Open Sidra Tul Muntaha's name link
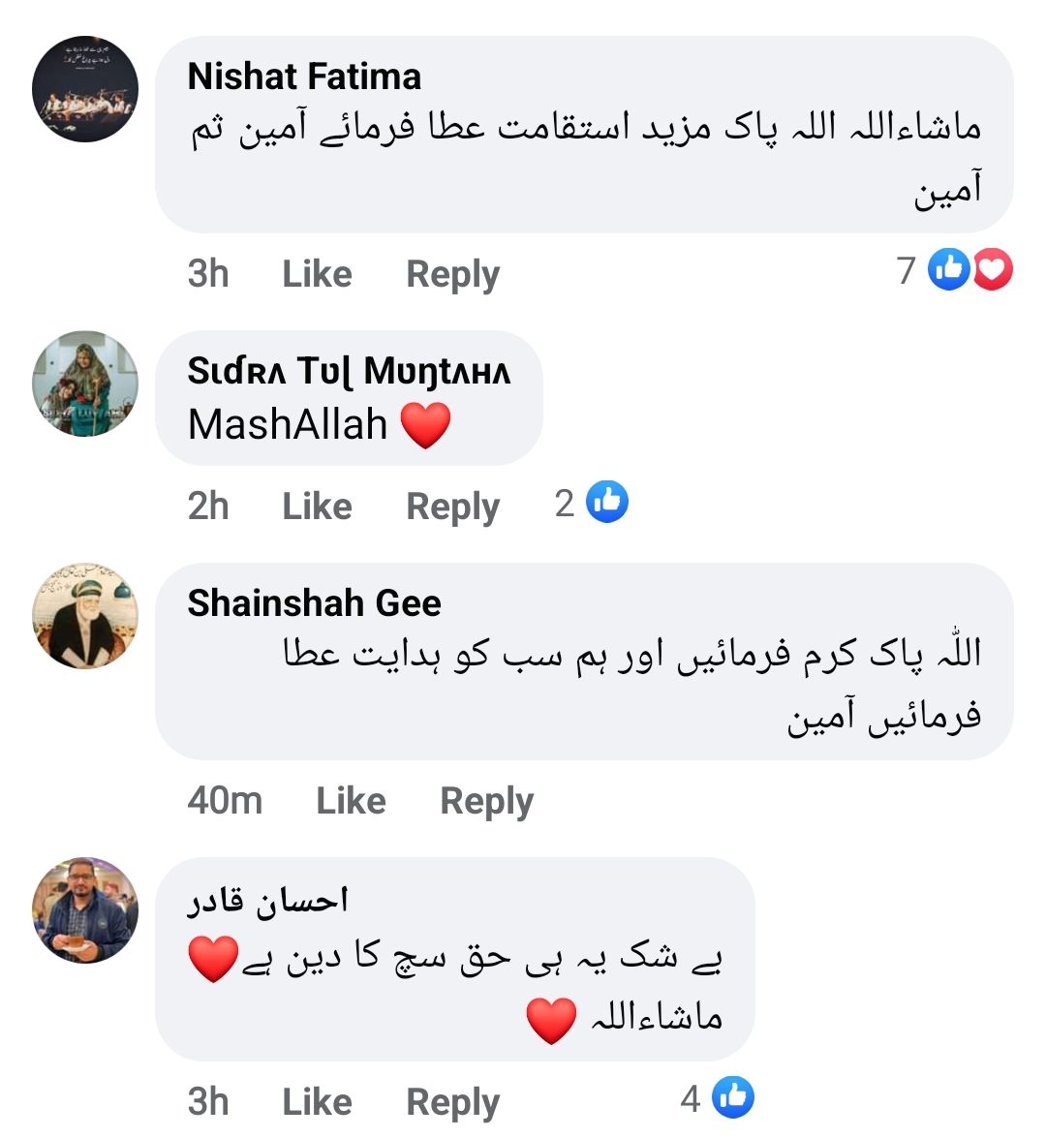 click(x=349, y=371)
